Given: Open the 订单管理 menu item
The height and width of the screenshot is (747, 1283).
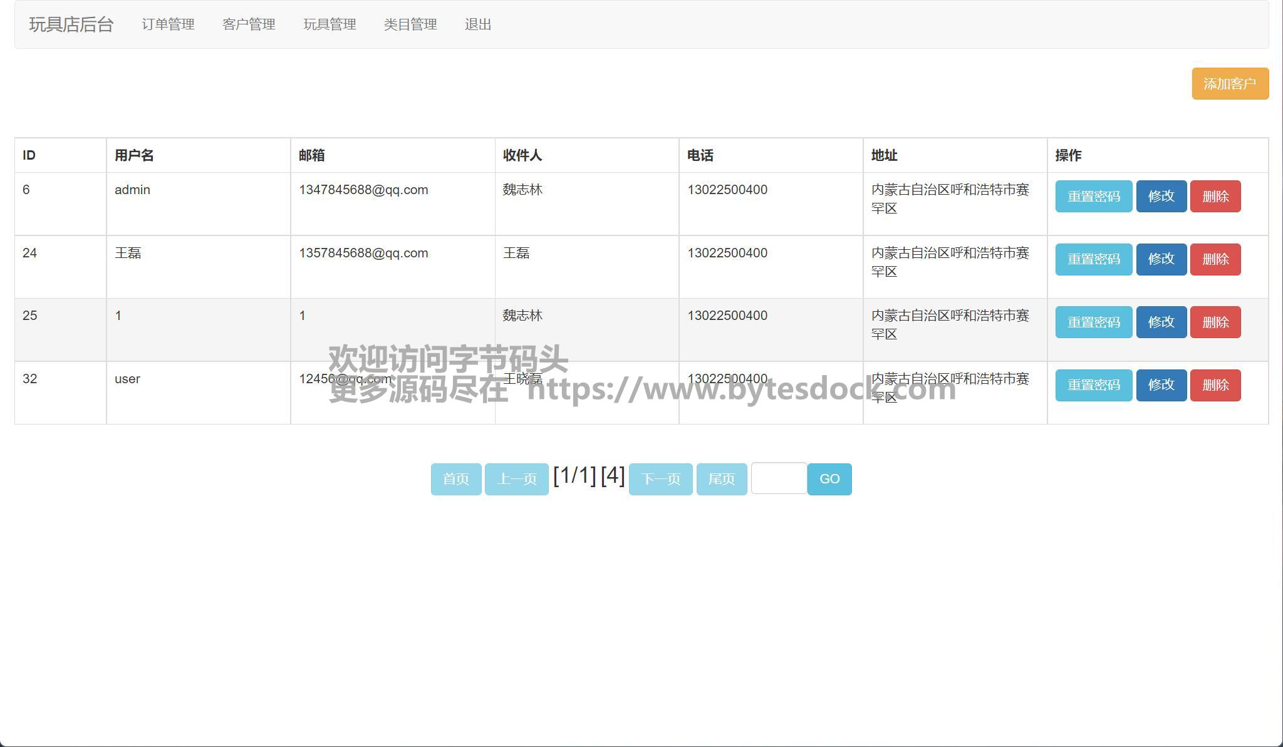Looking at the screenshot, I should tap(168, 24).
